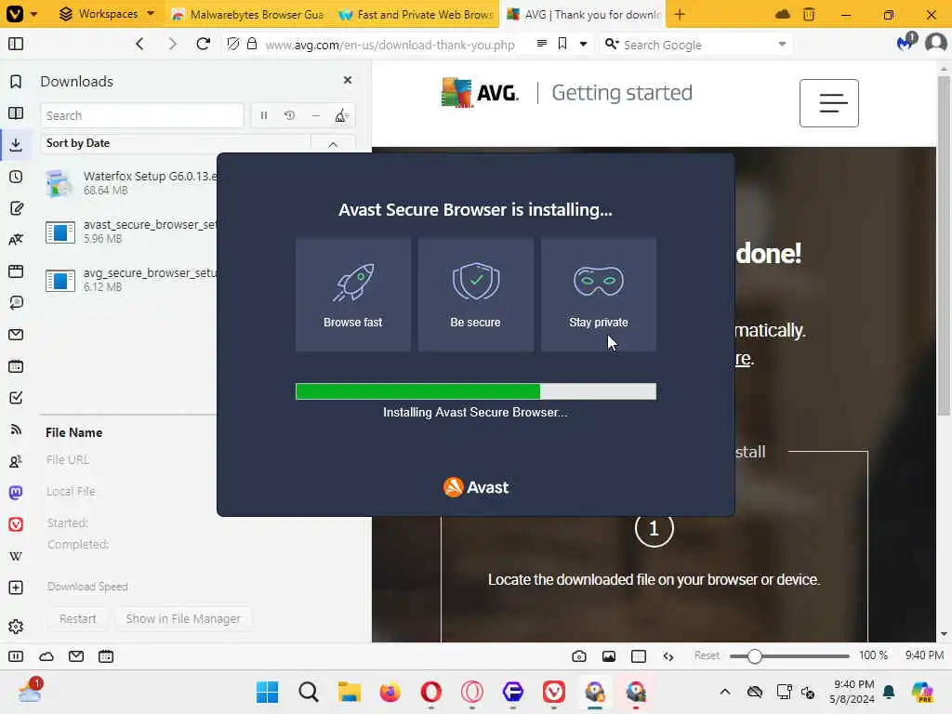Viewport: 952px width, 714px height.
Task: Open Malwarebytes extension icon
Action: (906, 43)
